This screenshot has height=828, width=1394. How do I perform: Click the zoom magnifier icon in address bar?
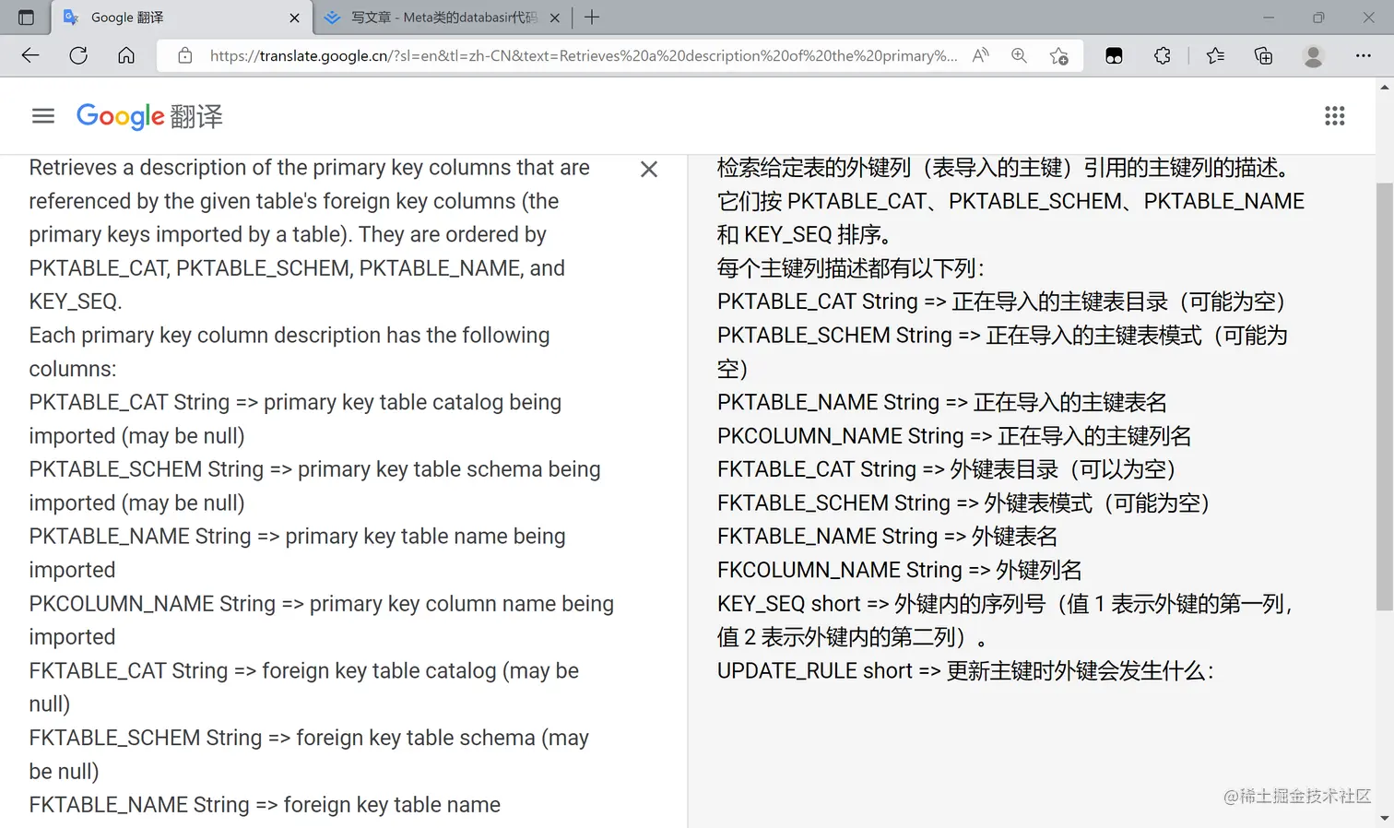tap(1019, 55)
